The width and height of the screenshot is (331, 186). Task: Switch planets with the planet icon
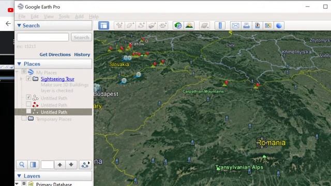tap(205, 25)
